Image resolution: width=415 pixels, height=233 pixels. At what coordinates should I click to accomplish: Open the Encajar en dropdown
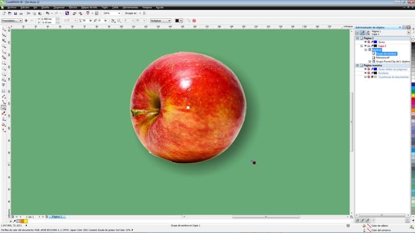140,13
